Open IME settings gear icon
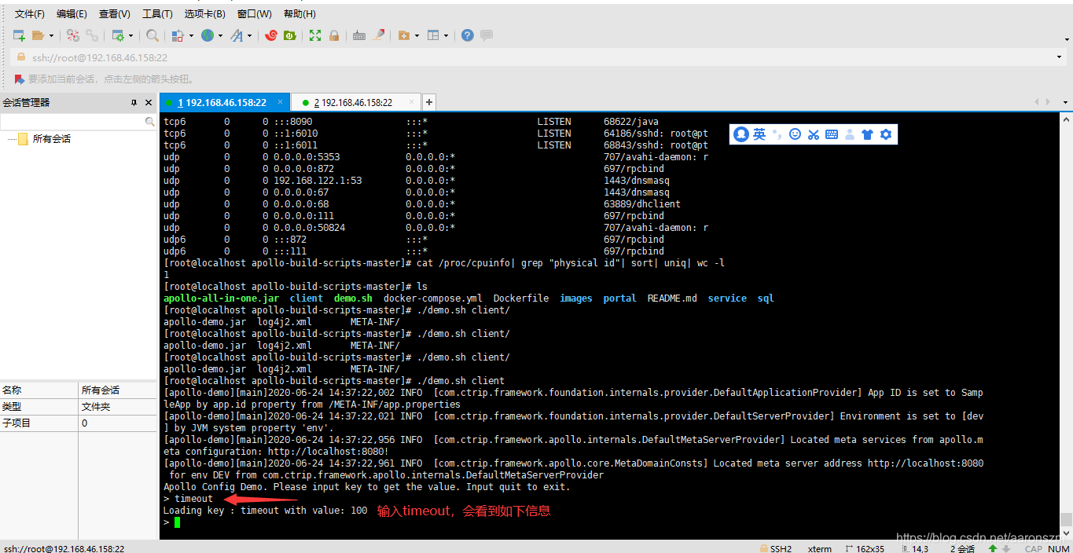1073x553 pixels. 886,134
